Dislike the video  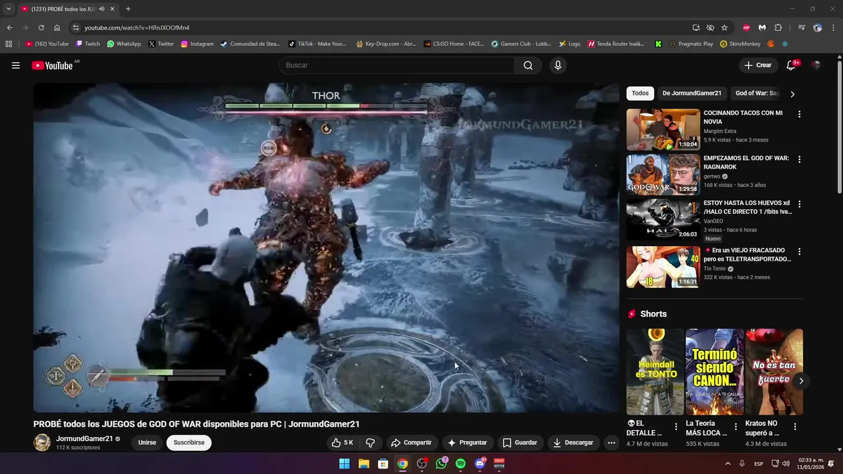tap(370, 442)
